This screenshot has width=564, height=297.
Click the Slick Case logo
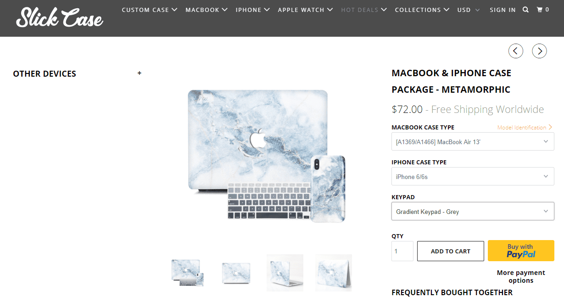[x=60, y=18]
